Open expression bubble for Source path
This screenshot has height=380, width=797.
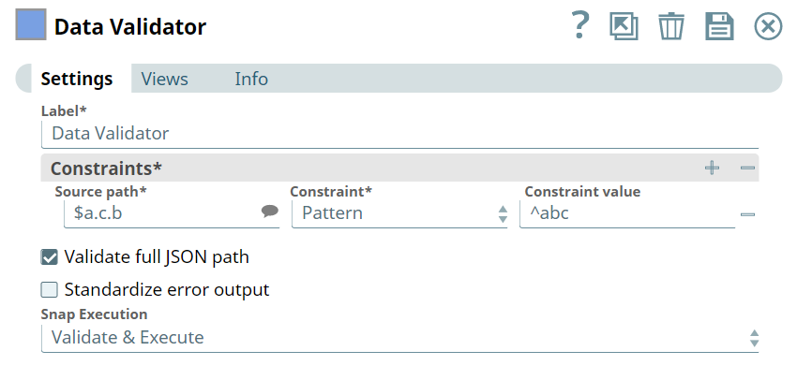click(x=270, y=212)
